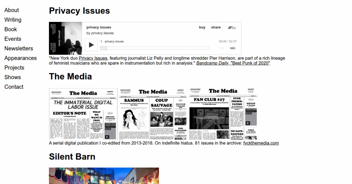
Task: Skip to next track in player
Action: point(233,48)
